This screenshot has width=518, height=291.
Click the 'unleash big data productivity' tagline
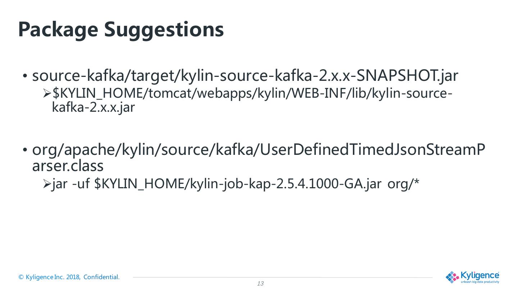coord(480,282)
